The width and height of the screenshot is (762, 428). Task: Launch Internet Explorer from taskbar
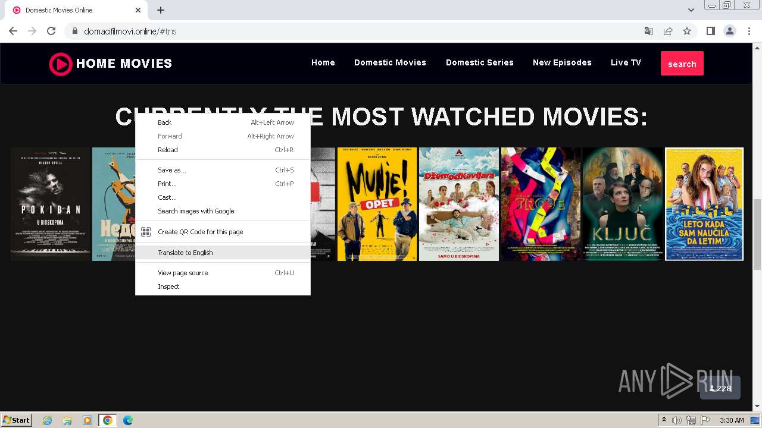coord(48,420)
